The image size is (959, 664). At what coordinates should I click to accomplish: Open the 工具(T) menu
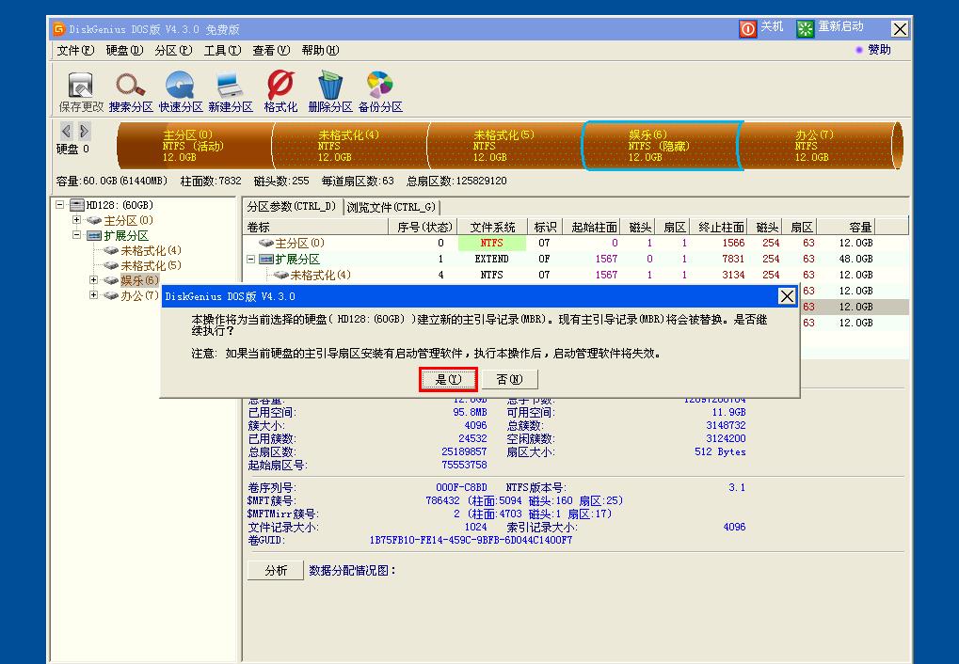(x=222, y=50)
